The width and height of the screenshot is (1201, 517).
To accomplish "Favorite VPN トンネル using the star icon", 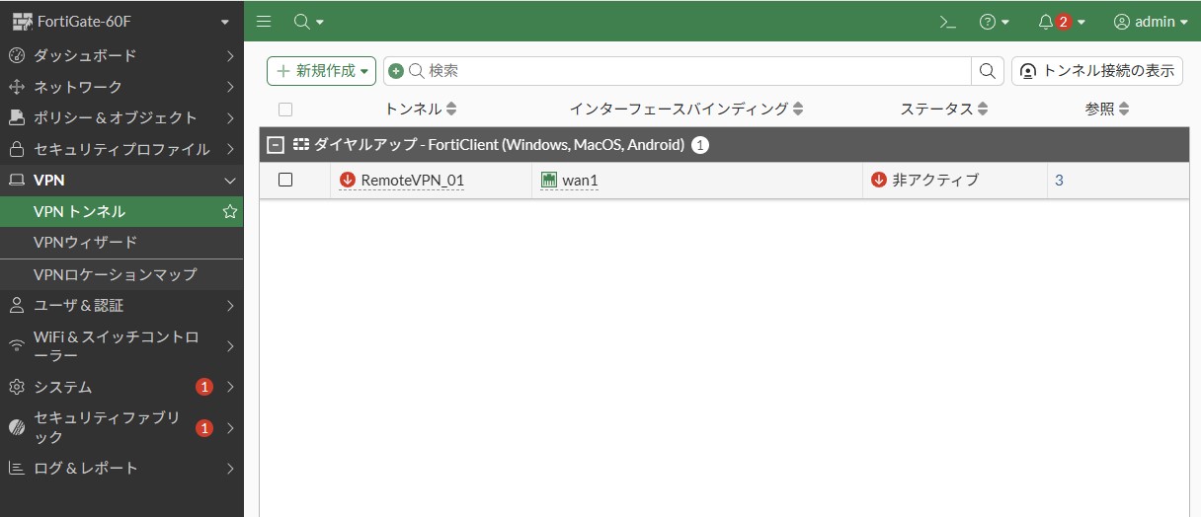I will [x=229, y=211].
